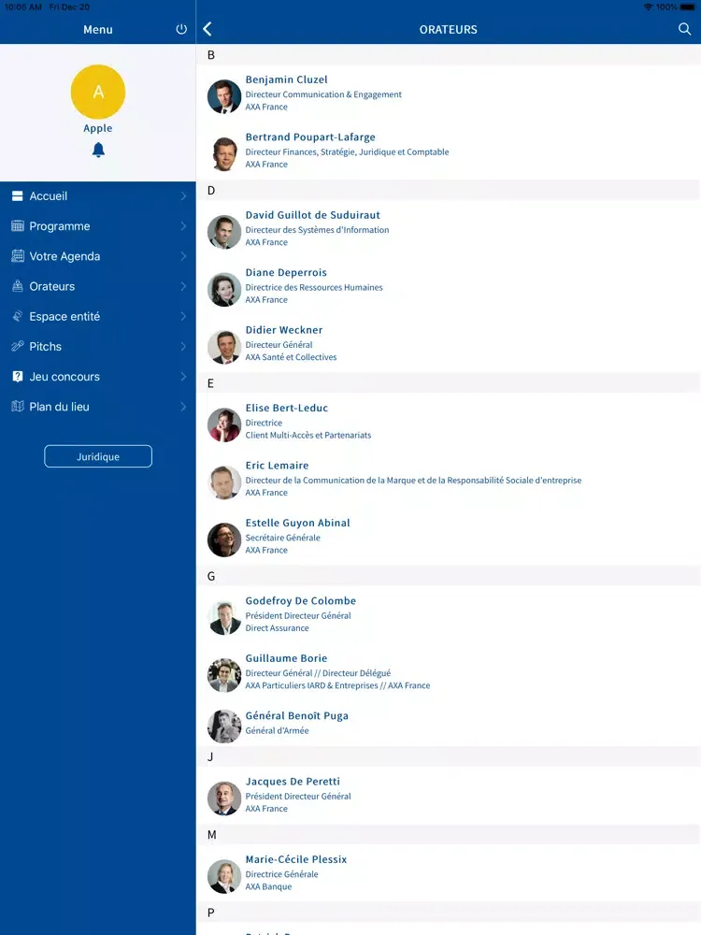This screenshot has width=701, height=935.
Task: Tap Diane Deperrois's portrait photo
Action: tap(224, 289)
